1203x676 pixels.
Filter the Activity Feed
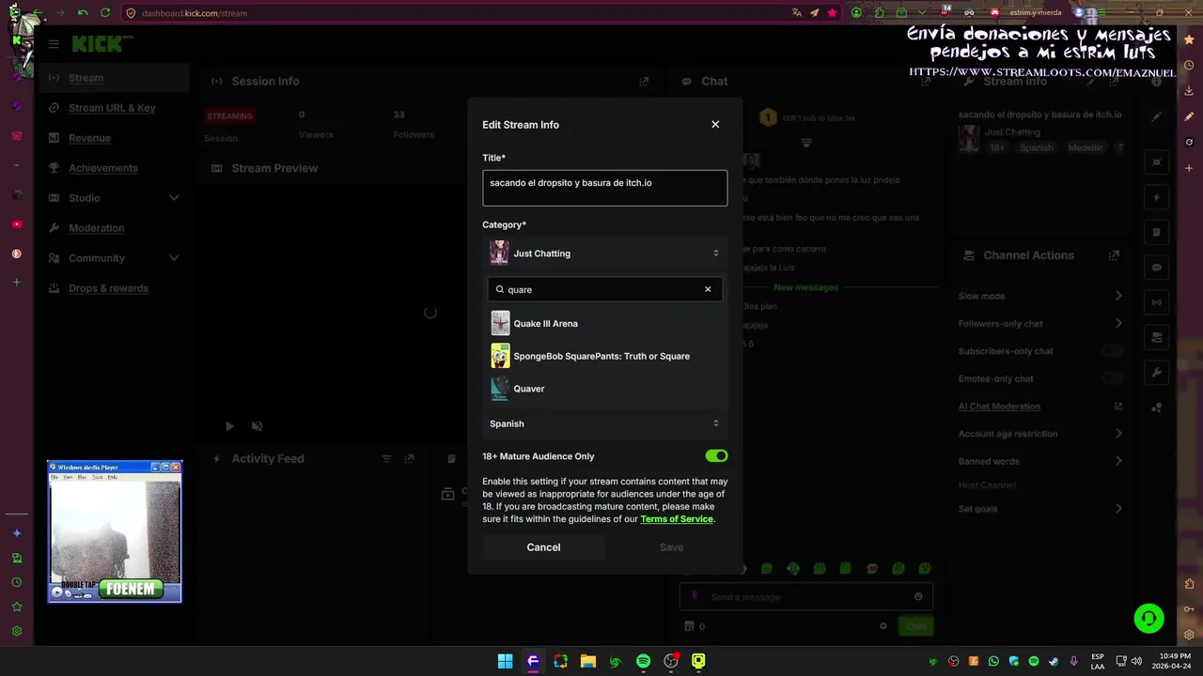[x=386, y=459]
